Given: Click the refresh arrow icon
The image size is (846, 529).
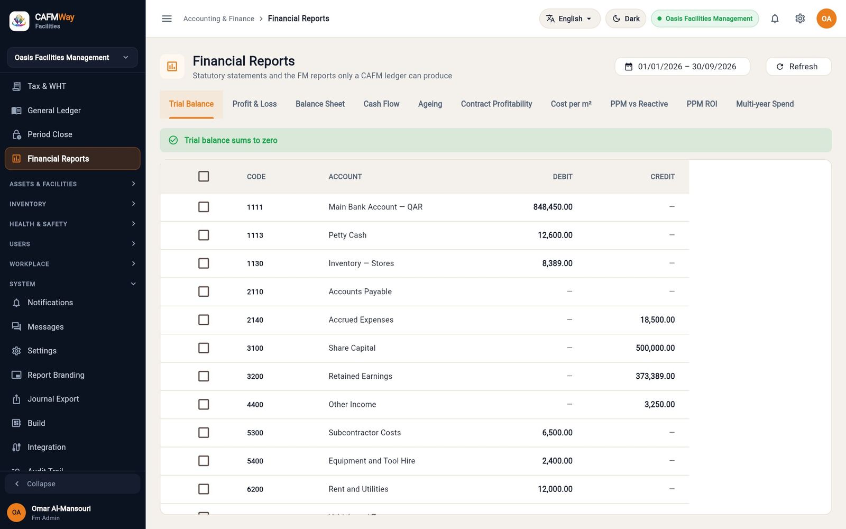Looking at the screenshot, I should pyautogui.click(x=779, y=67).
